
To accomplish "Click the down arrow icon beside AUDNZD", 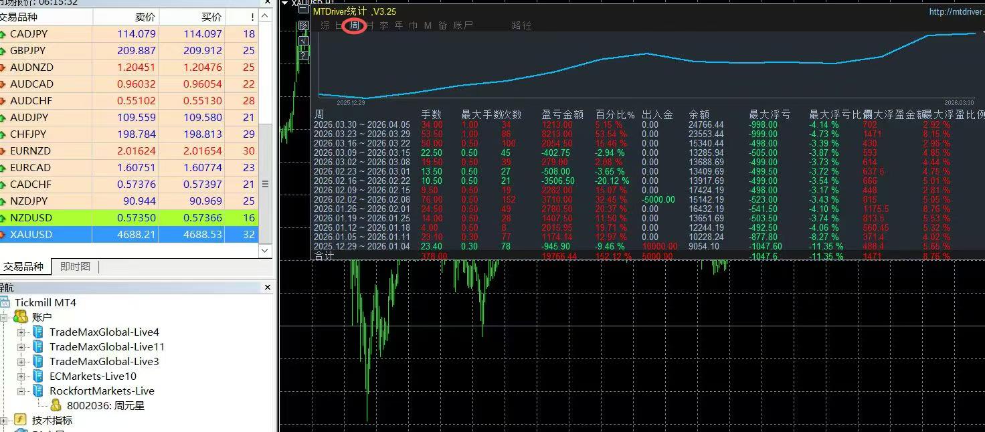I will pyautogui.click(x=3, y=68).
